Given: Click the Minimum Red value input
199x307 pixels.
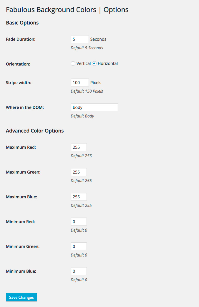Looking at the screenshot, I should 79,222.
